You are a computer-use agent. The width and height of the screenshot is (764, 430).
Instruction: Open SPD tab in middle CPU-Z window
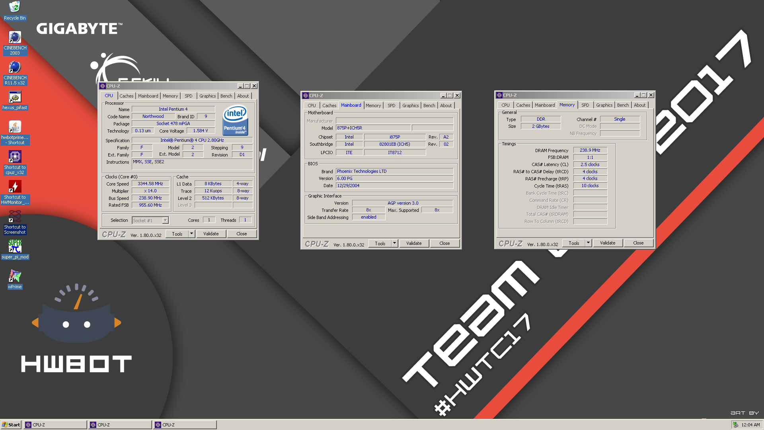(x=392, y=106)
